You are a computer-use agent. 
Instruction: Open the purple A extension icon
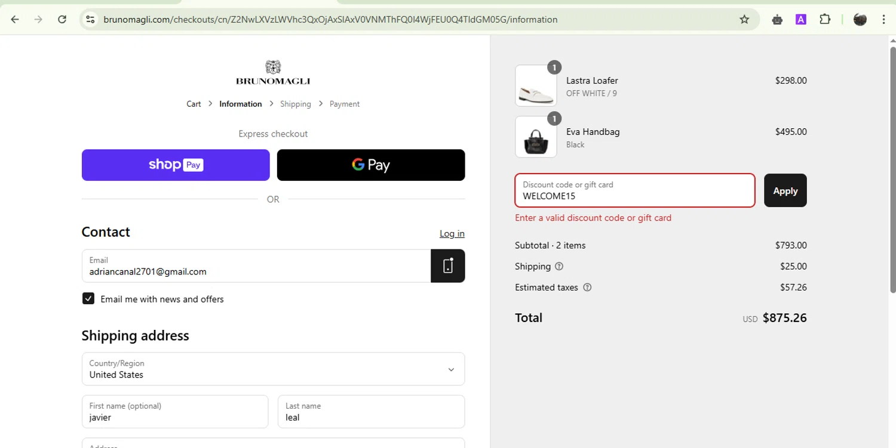pos(801,19)
